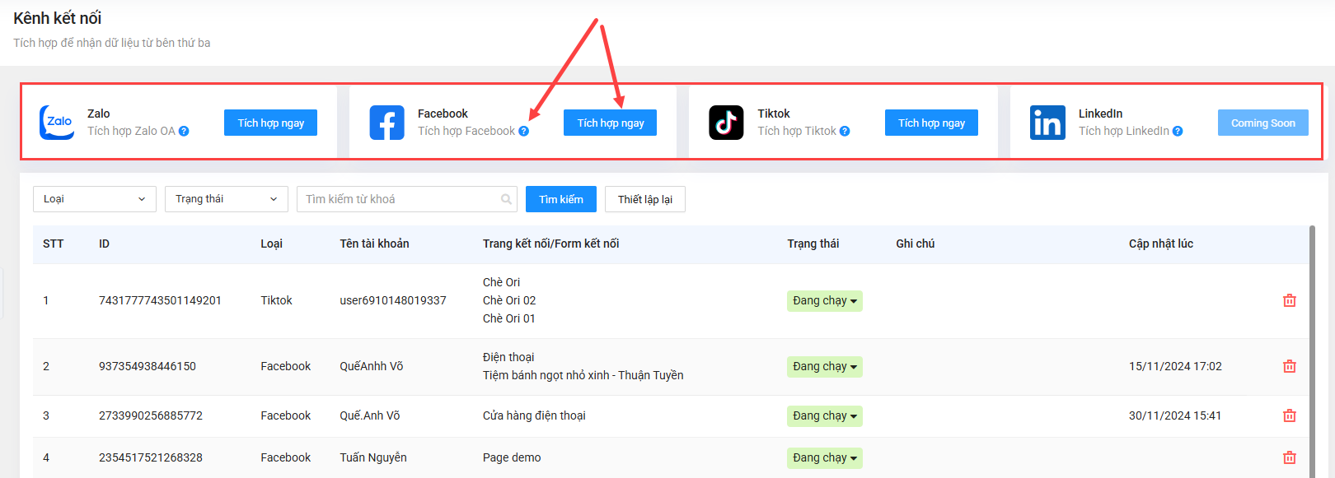Click the LinkedIn Coming Soon button
The height and width of the screenshot is (478, 1335).
point(1263,123)
